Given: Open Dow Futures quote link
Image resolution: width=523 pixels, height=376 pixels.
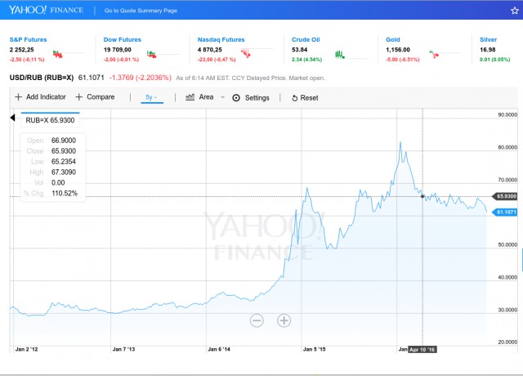Looking at the screenshot, I should pos(123,39).
